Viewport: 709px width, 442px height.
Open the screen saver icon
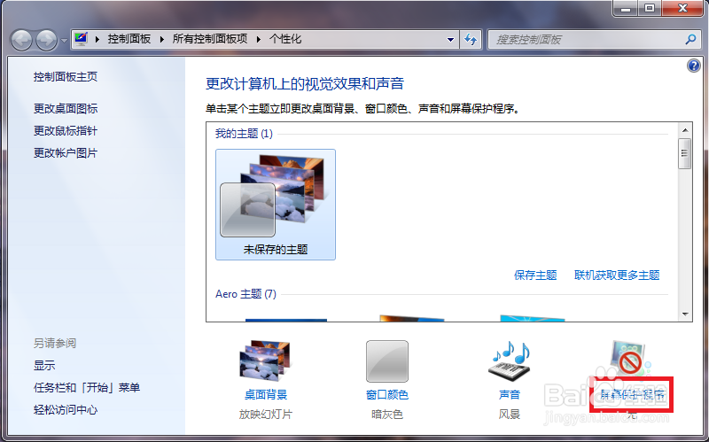631,360
